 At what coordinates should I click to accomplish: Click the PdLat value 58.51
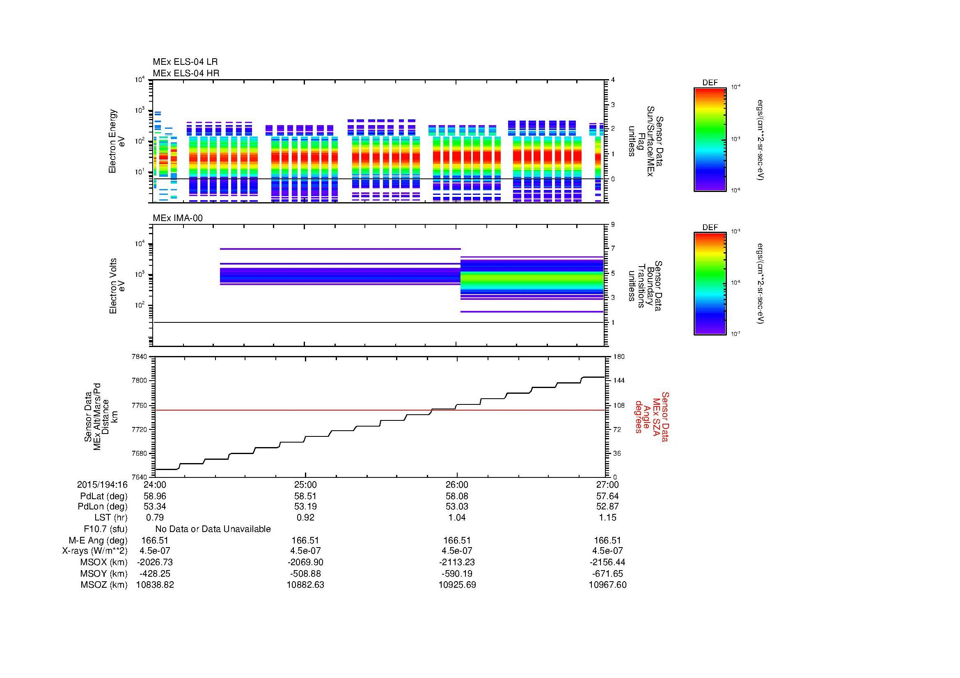pos(305,496)
